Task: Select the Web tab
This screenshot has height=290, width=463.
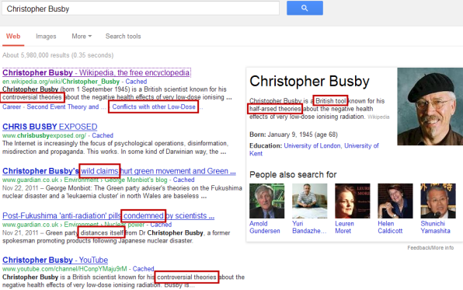Action: coord(13,37)
